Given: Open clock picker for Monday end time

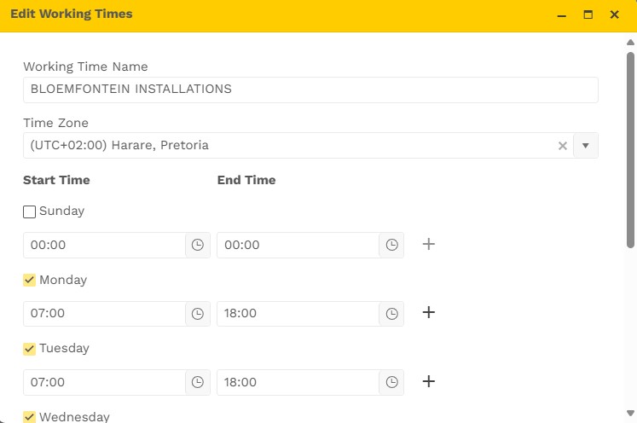Looking at the screenshot, I should tap(391, 314).
